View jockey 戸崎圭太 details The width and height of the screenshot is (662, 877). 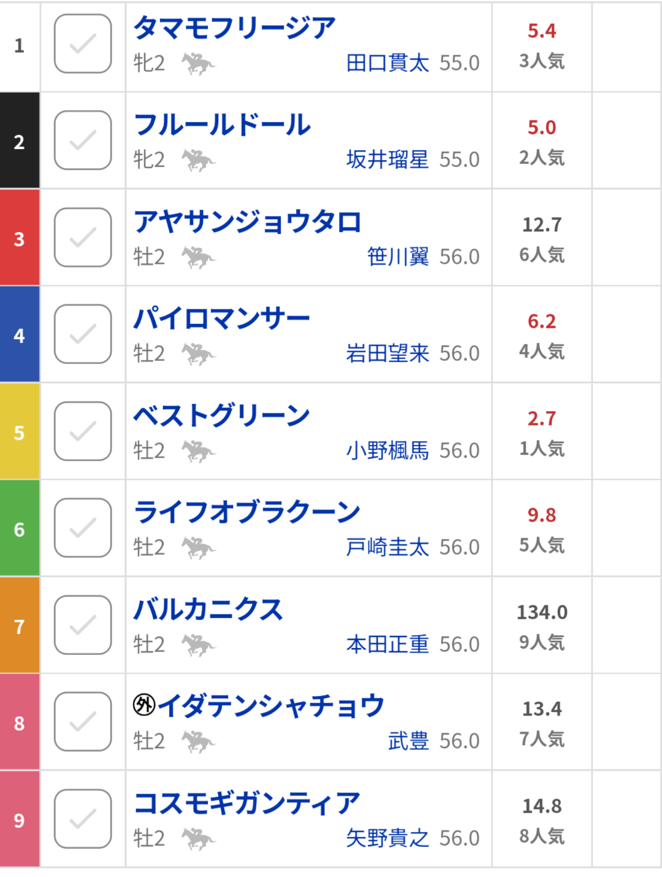pyautogui.click(x=387, y=547)
